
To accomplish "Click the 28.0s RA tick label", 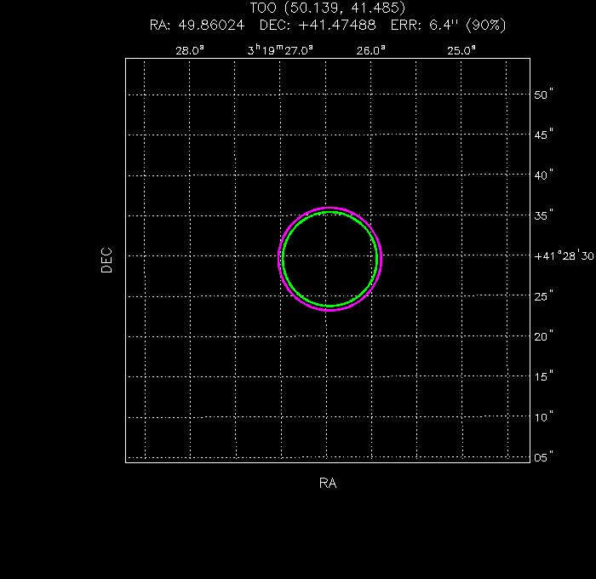I will coord(190,50).
